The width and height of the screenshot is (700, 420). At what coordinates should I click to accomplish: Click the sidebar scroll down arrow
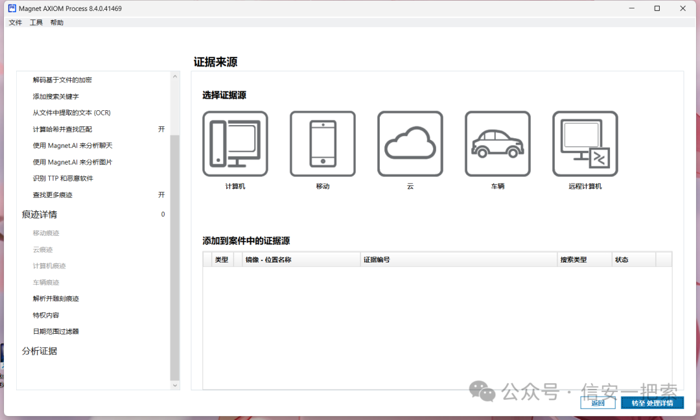(x=175, y=385)
